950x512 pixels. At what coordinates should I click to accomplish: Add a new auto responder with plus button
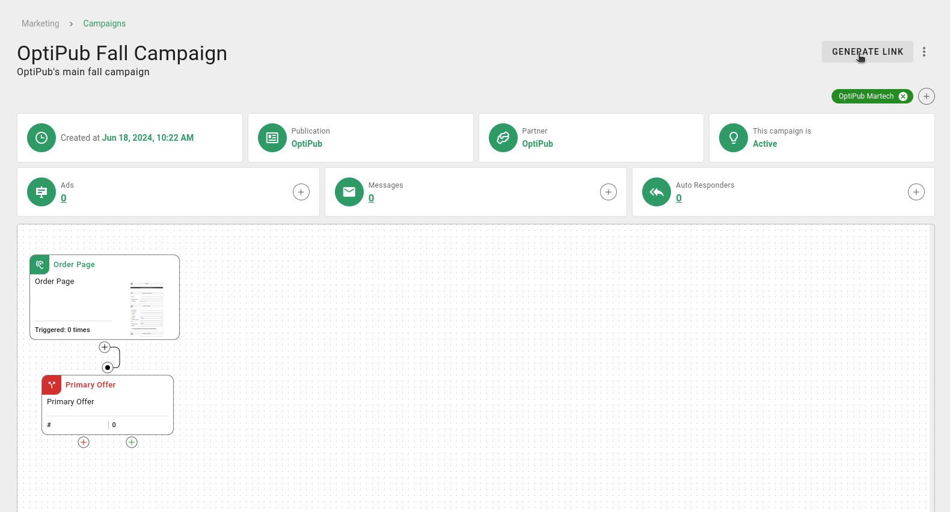click(916, 192)
